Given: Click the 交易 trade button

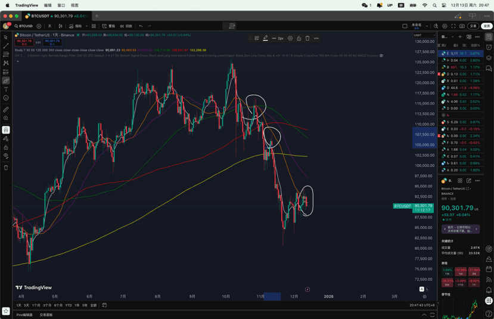Looking at the screenshot, I should (473, 26).
